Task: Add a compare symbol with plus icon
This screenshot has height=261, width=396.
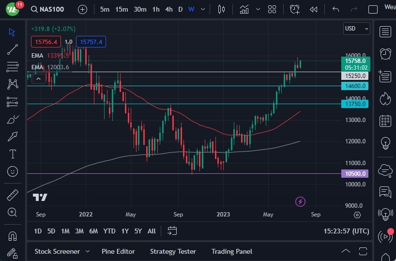Action: tap(82, 9)
